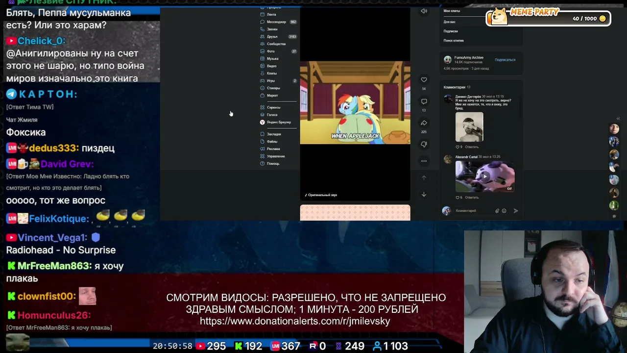Screen dimensions: 627x353
Task: Click the Музыка sidebar icon
Action: click(263, 59)
